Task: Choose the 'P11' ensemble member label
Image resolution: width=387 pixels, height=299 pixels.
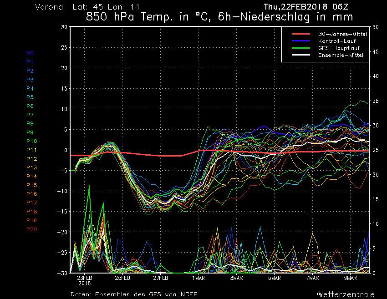Action: (x=31, y=150)
